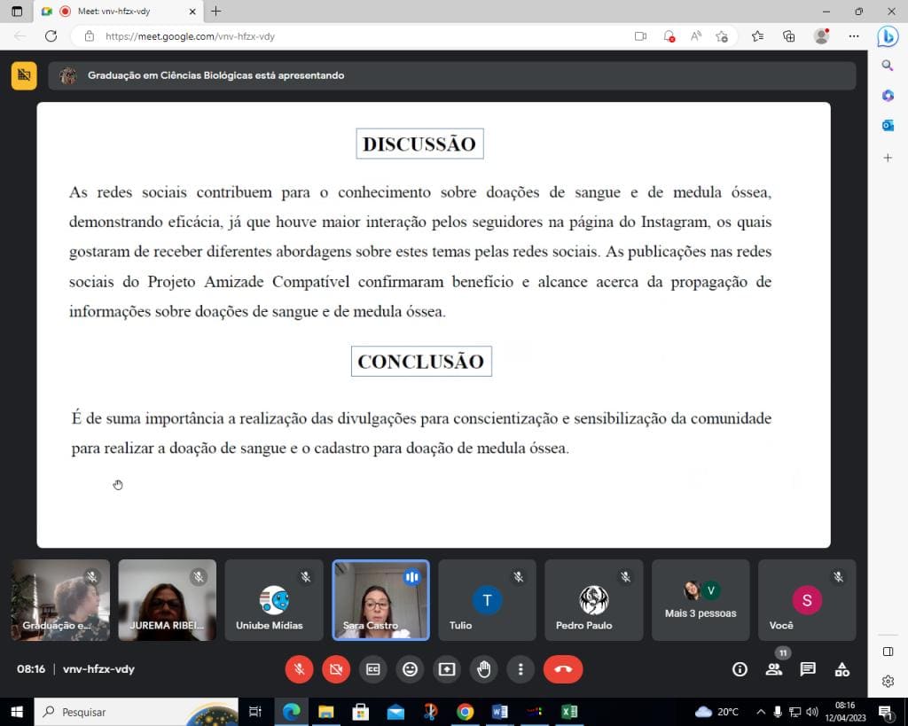Open the Edge profile account icon
The height and width of the screenshot is (726, 908).
821,35
